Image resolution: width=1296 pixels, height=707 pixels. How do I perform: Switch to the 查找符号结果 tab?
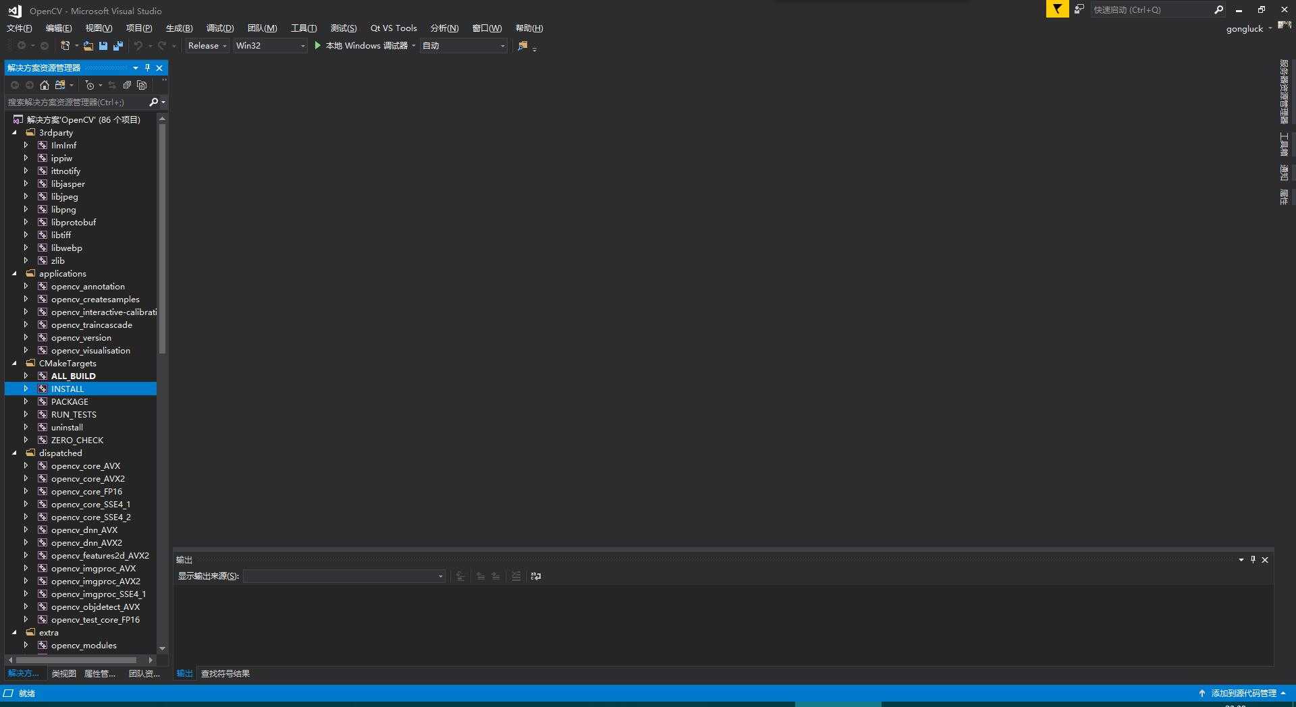225,673
